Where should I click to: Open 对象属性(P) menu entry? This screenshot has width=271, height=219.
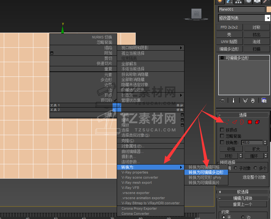[150, 146]
